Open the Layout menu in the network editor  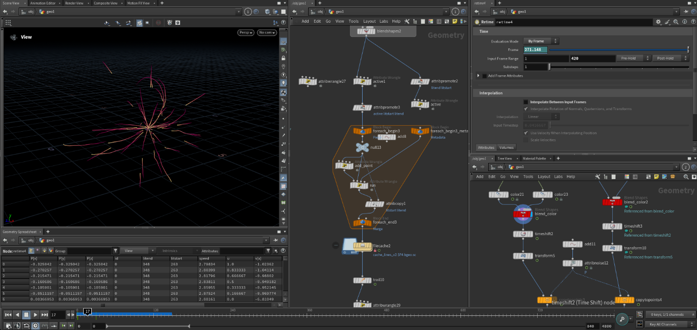(x=369, y=21)
